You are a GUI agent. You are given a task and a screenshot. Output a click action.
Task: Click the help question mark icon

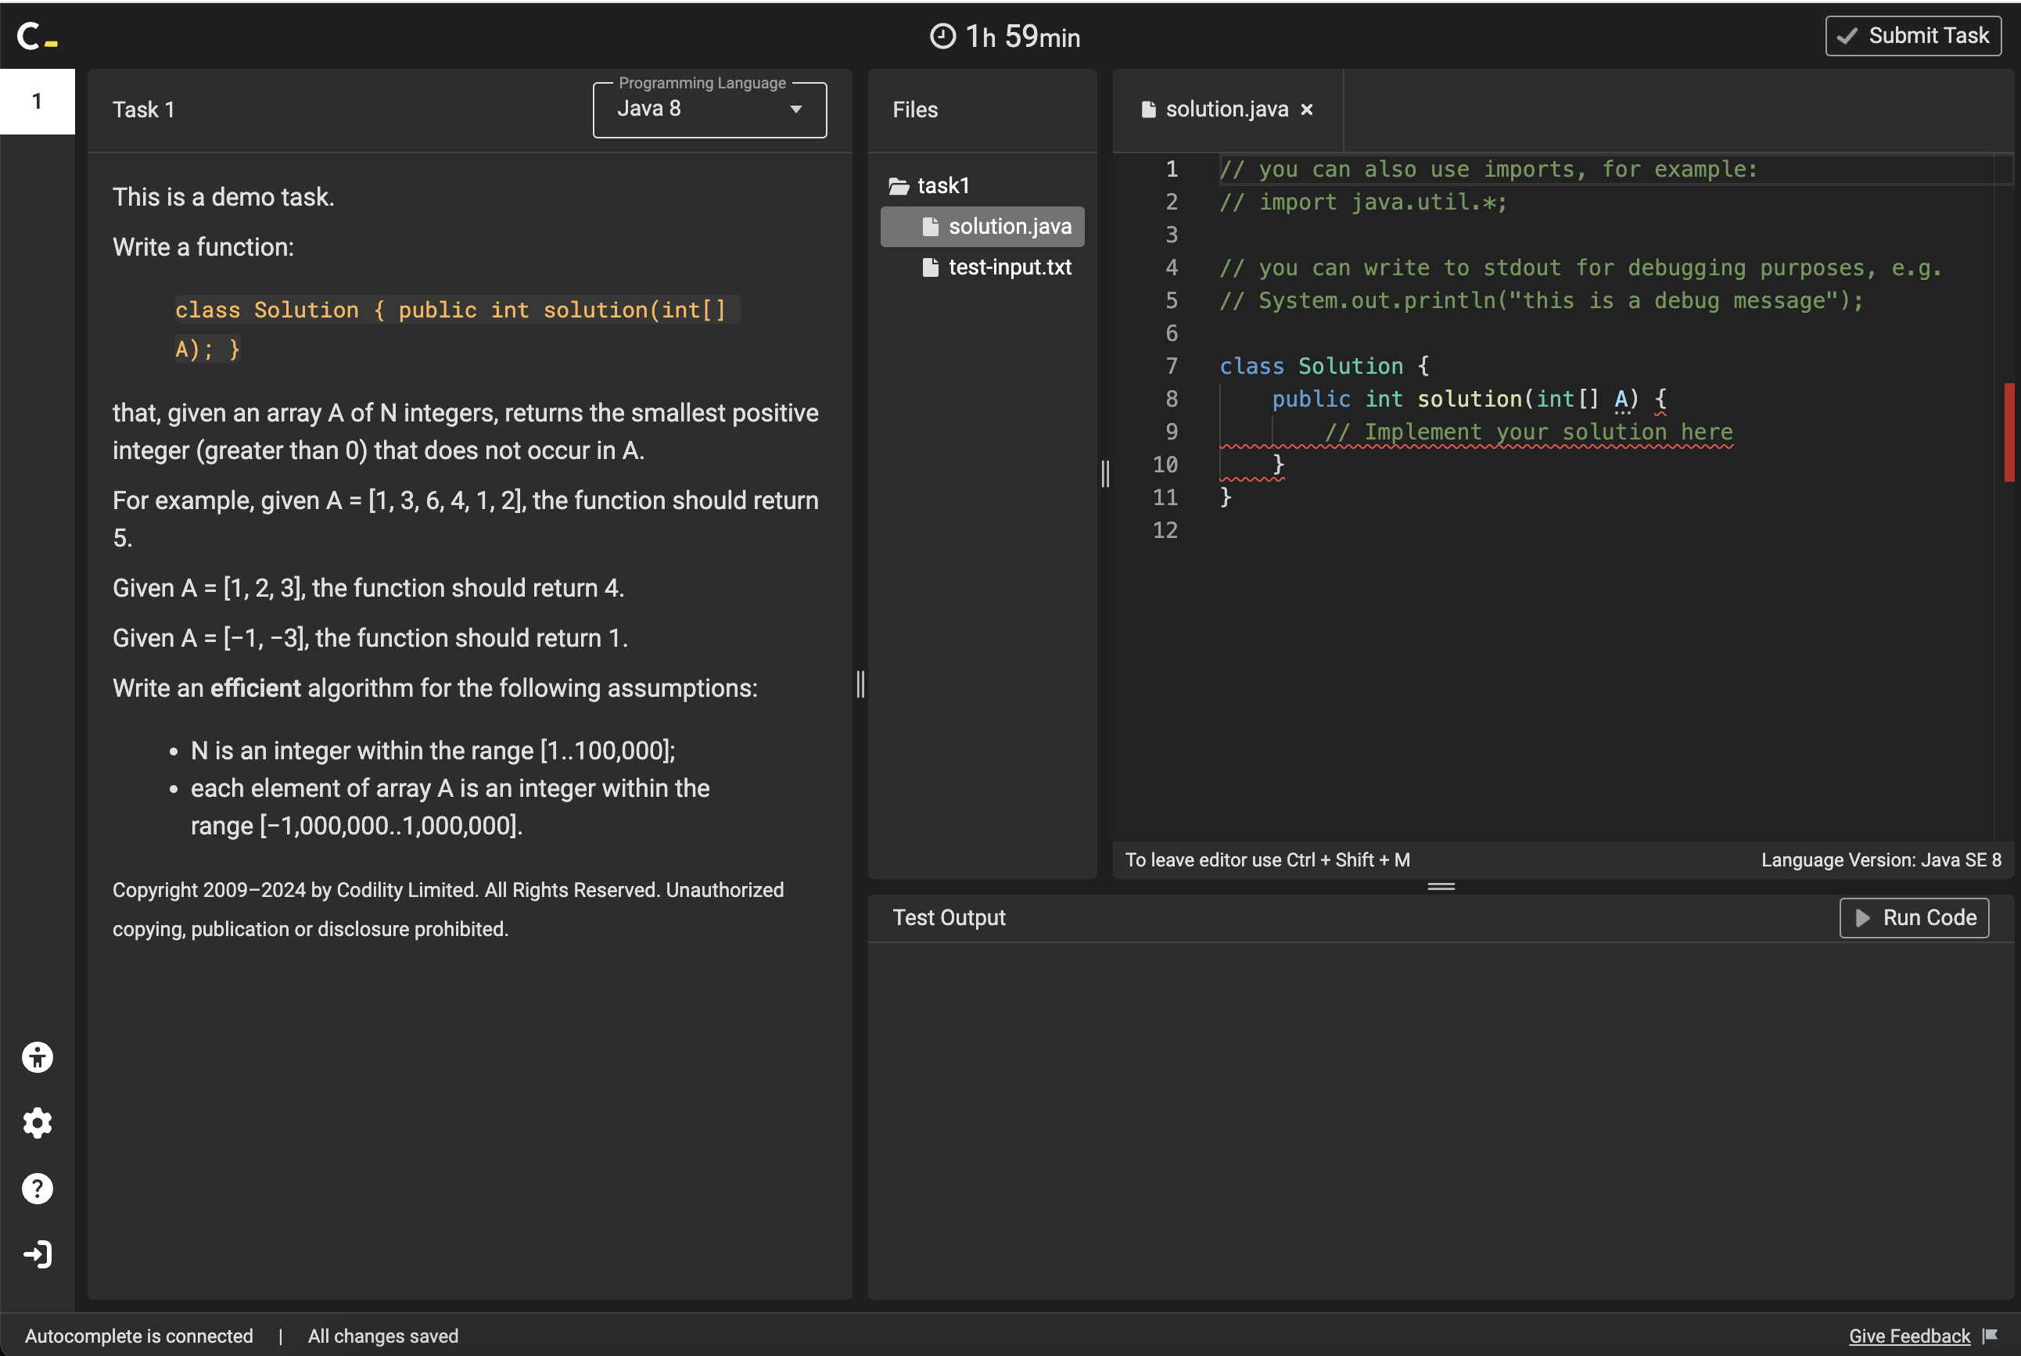pos(38,1188)
